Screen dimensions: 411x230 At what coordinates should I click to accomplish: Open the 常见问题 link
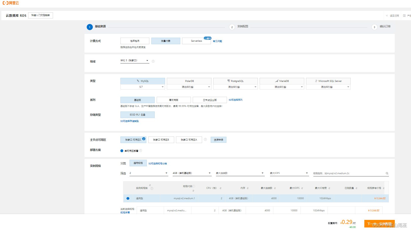(x=217, y=41)
